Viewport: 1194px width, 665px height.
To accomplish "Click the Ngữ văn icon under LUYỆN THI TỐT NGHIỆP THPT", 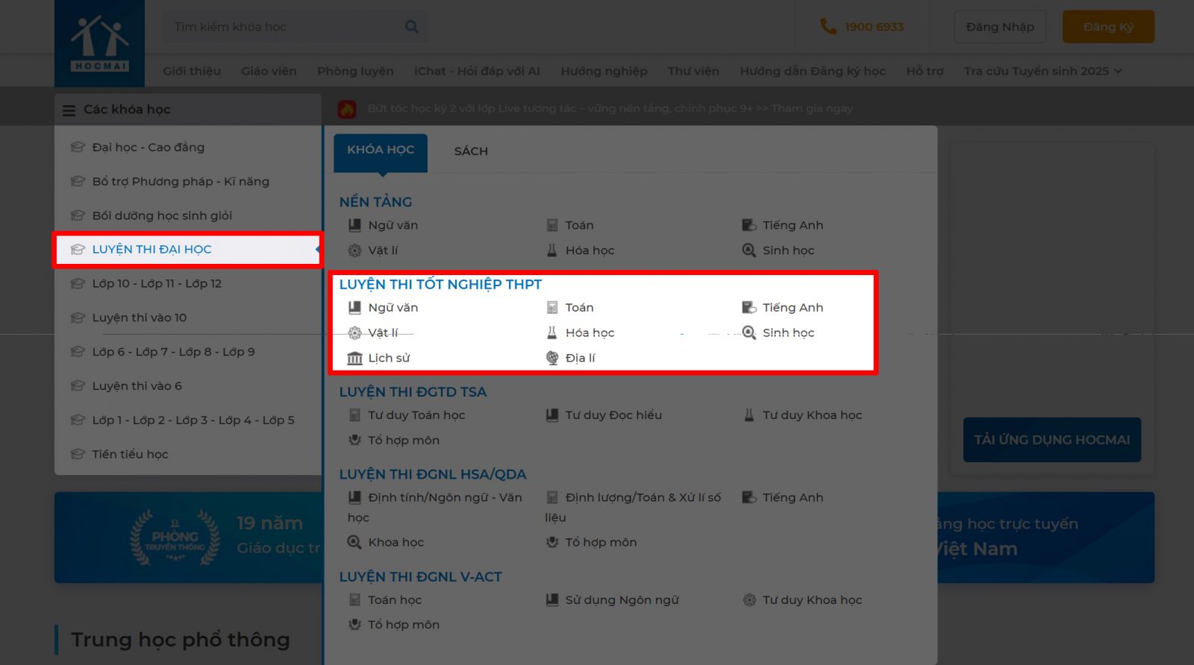I will tap(354, 307).
